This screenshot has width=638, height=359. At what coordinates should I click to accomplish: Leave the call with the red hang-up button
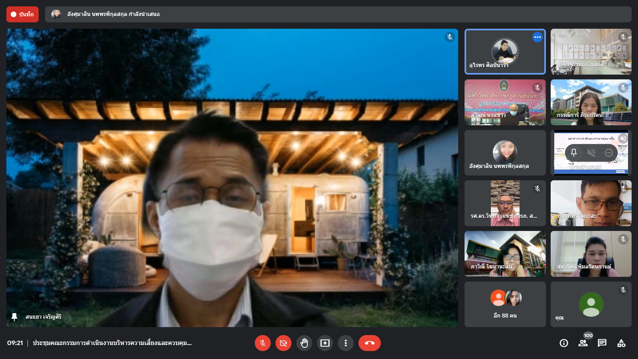[369, 343]
